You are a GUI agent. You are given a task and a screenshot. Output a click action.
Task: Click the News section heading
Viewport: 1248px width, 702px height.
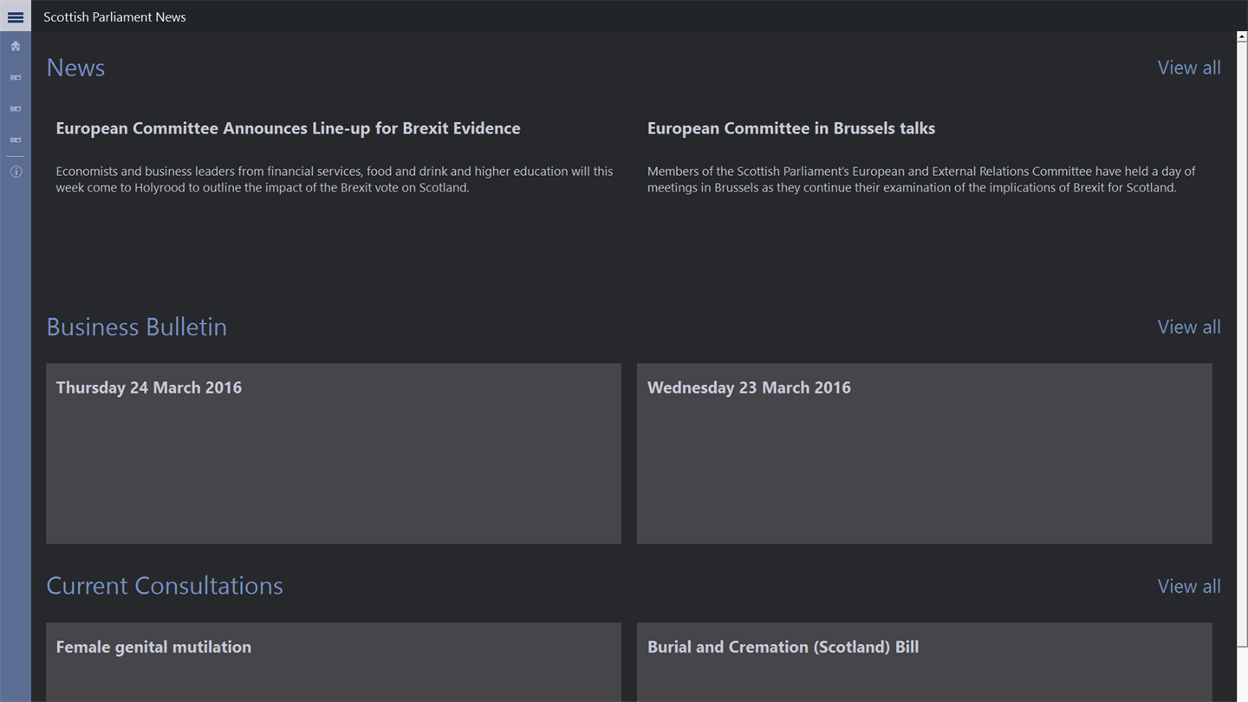(x=75, y=68)
